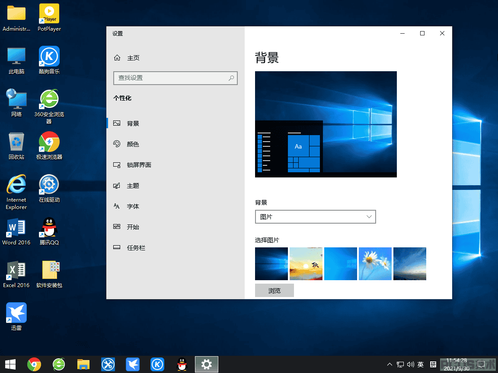Choose the dark blue Windows logo wallpaper thumbnail
The width and height of the screenshot is (498, 373).
[x=271, y=264]
